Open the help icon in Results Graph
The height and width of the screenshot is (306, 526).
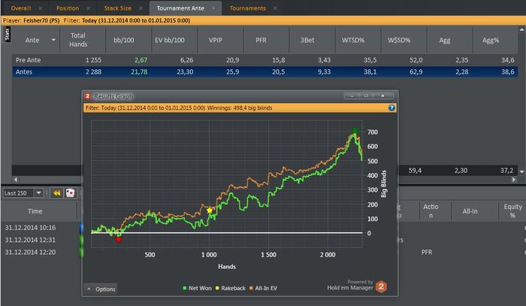391,108
